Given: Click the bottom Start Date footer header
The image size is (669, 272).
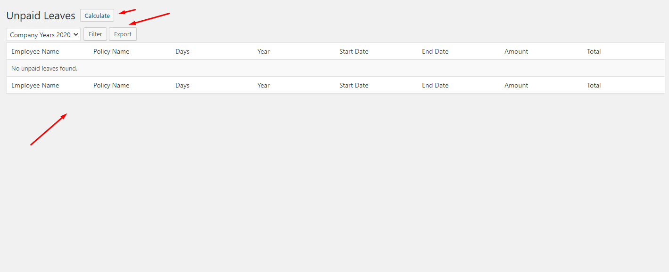Looking at the screenshot, I should click(x=354, y=85).
